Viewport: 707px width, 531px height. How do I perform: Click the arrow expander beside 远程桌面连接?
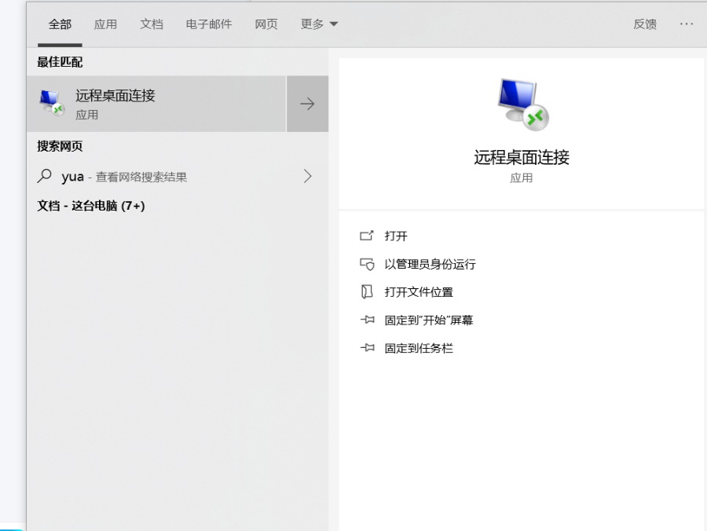307,102
